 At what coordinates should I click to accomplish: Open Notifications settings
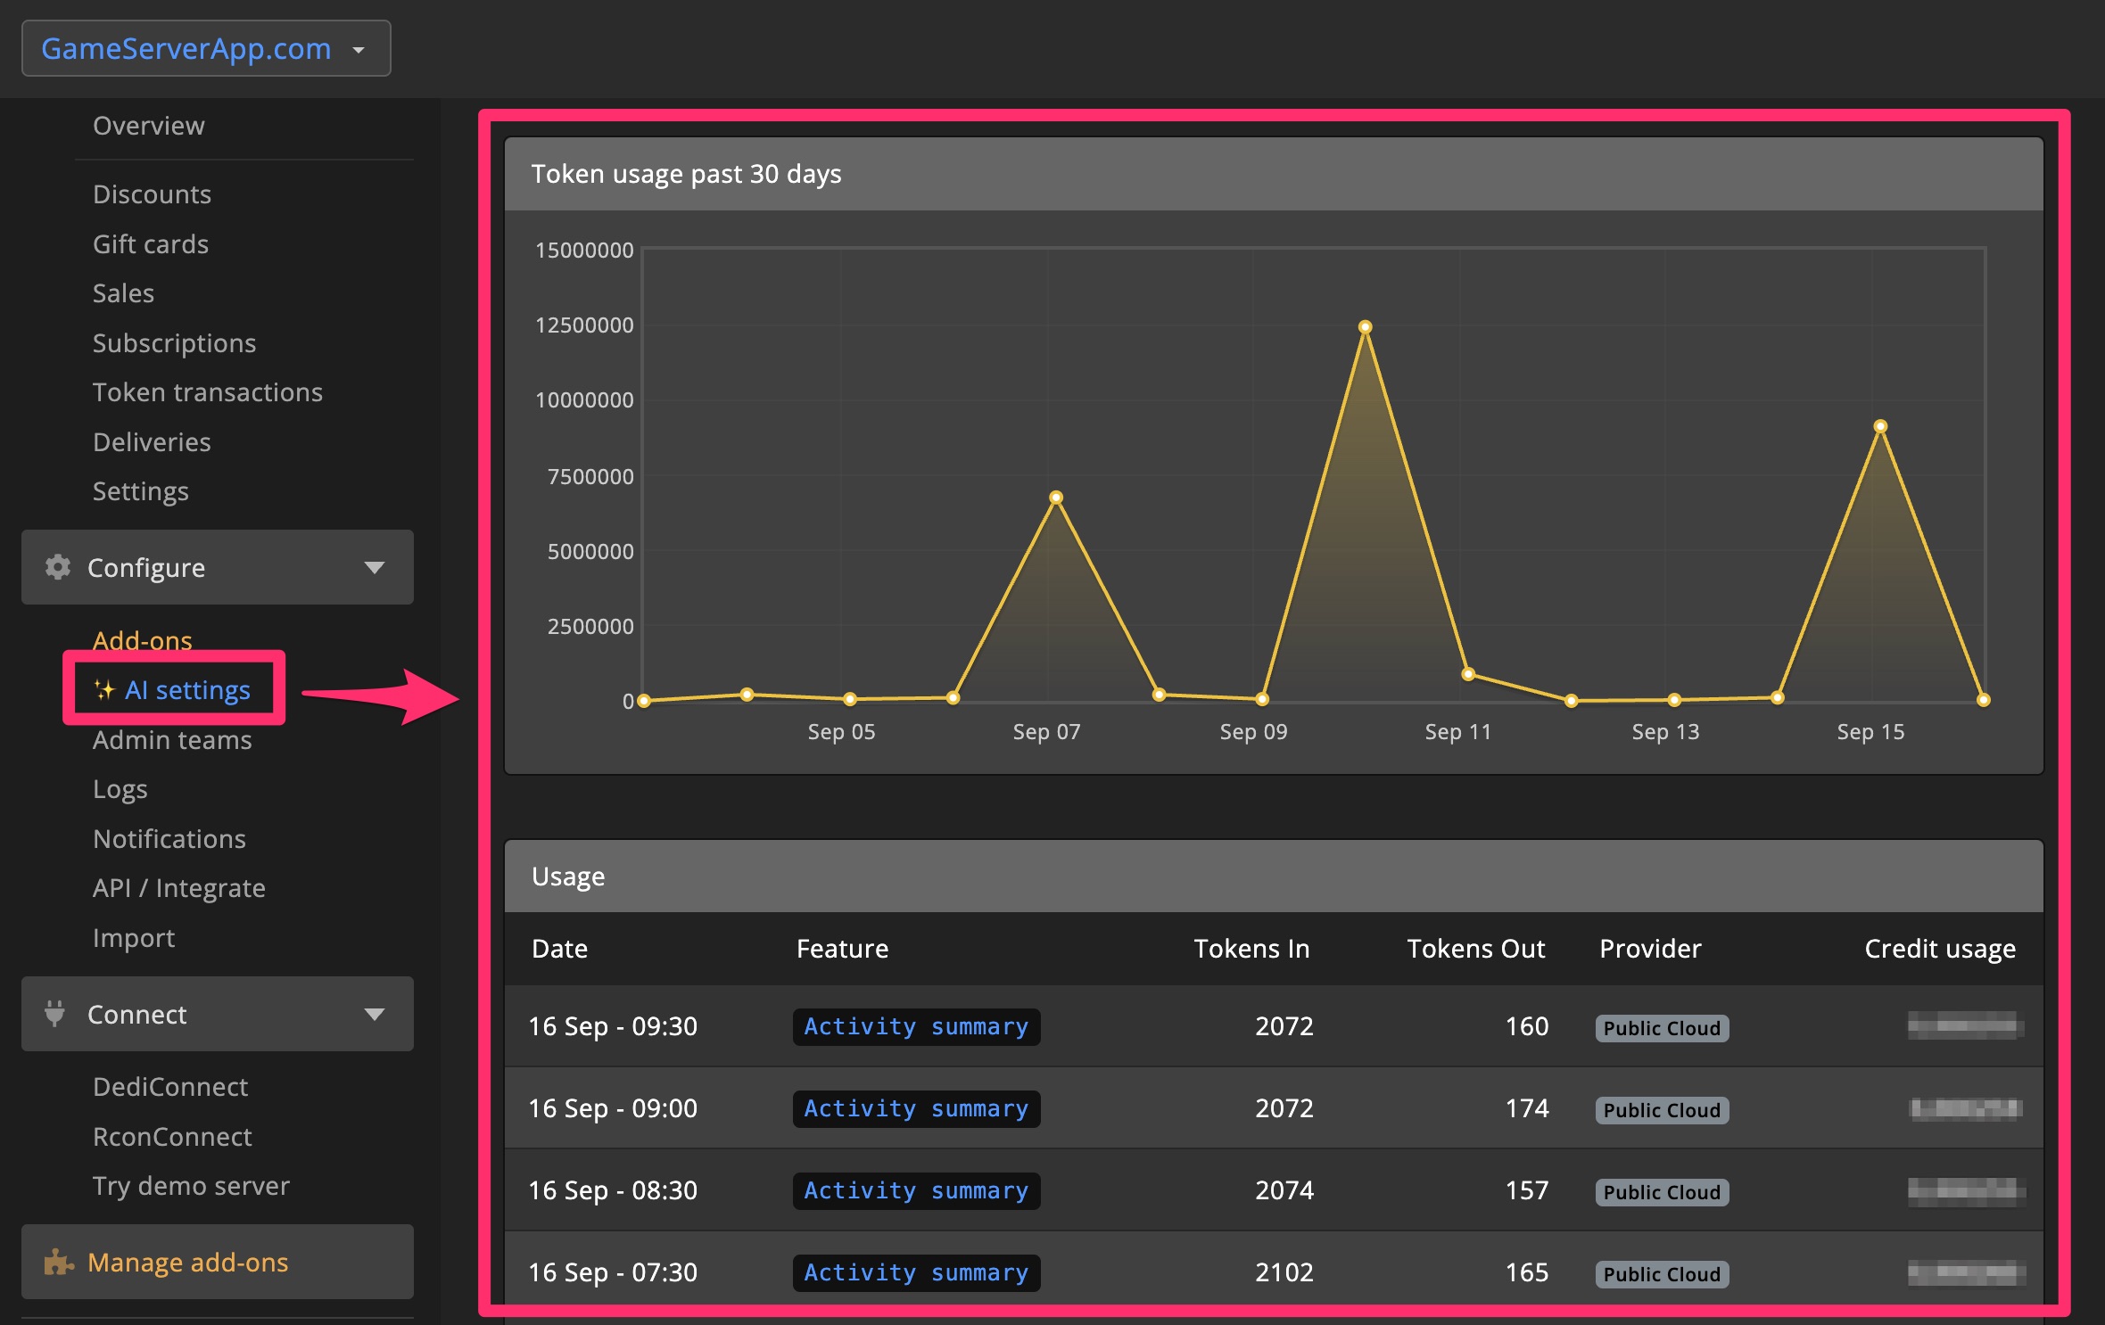coord(169,839)
